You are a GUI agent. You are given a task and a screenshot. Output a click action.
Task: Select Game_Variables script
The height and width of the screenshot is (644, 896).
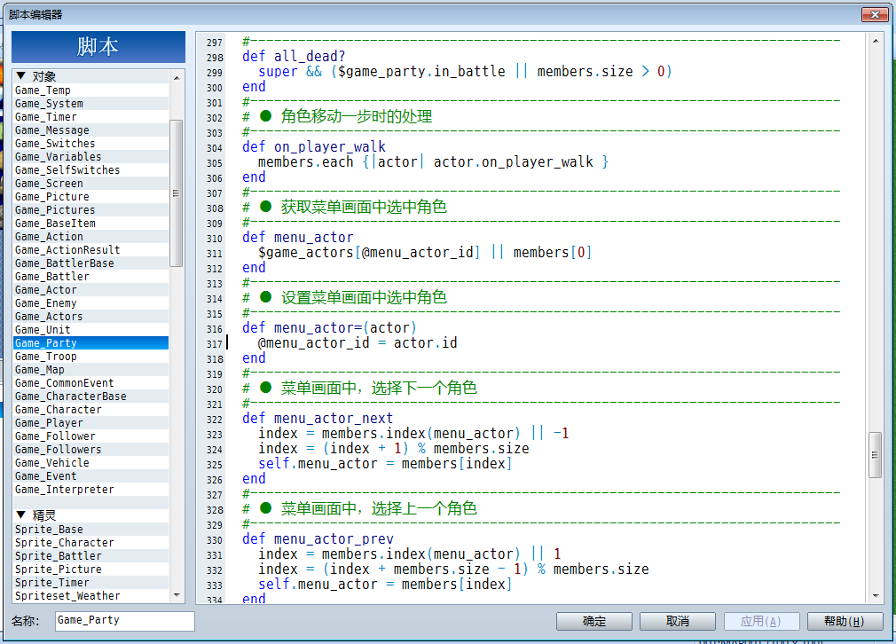click(90, 157)
